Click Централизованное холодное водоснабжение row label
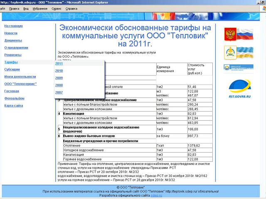This screenshot has width=266, height=199. (x=100, y=100)
